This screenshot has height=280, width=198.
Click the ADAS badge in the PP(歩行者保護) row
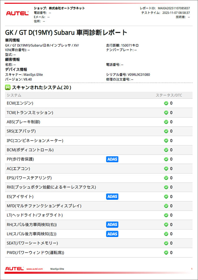(112, 159)
